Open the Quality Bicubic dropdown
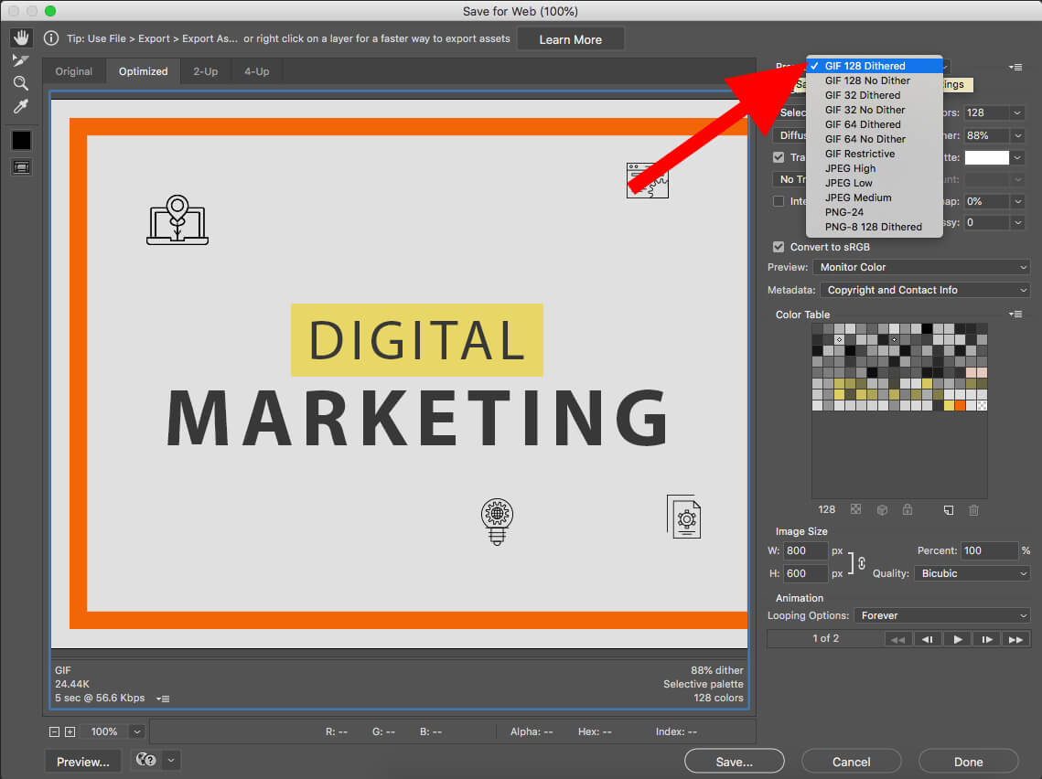Image resolution: width=1042 pixels, height=779 pixels. click(x=972, y=573)
